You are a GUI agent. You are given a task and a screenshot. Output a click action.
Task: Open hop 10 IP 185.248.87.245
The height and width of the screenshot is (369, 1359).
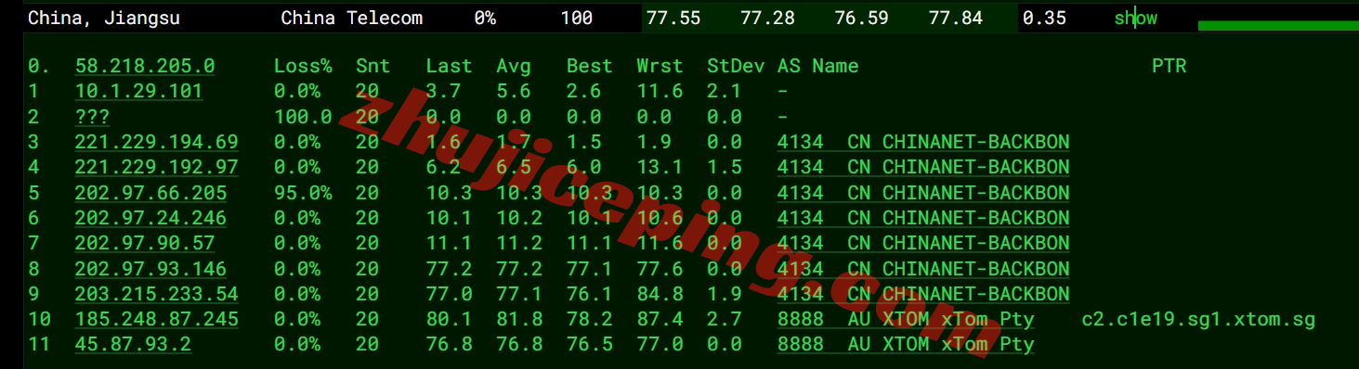[156, 319]
